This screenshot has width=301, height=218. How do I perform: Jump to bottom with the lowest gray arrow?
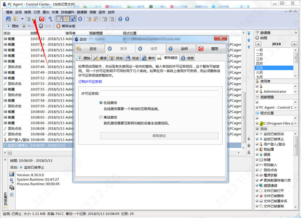[249, 152]
